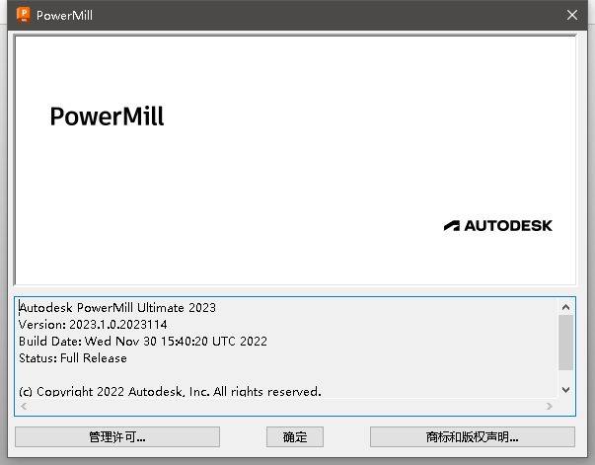Viewport: 595px width, 465px height.
Task: Click the 'Status: Full Release' line
Action: tap(73, 358)
